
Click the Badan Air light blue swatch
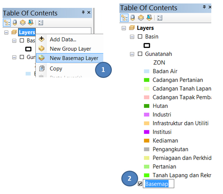[x=146, y=71]
